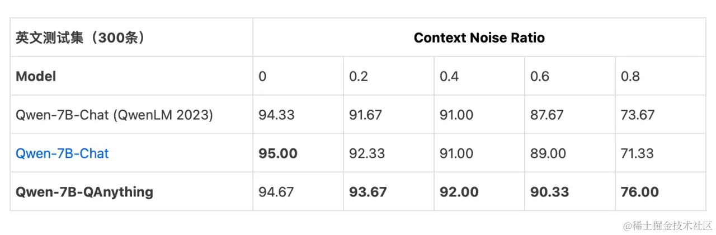The height and width of the screenshot is (235, 716).
Task: Click the Qwen-7B-QAnything row label
Action: (84, 192)
